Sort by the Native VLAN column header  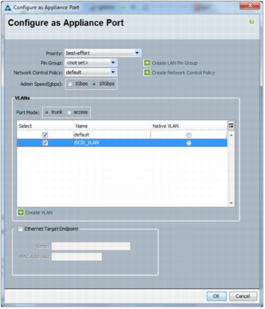pos(189,126)
